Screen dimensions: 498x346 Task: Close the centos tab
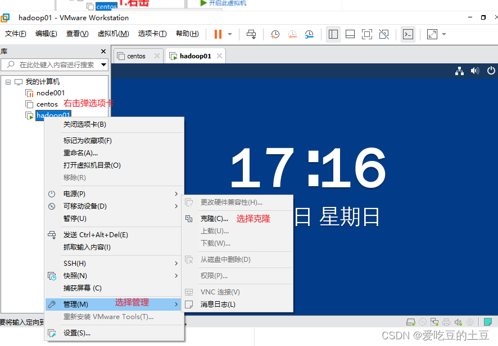(157, 56)
